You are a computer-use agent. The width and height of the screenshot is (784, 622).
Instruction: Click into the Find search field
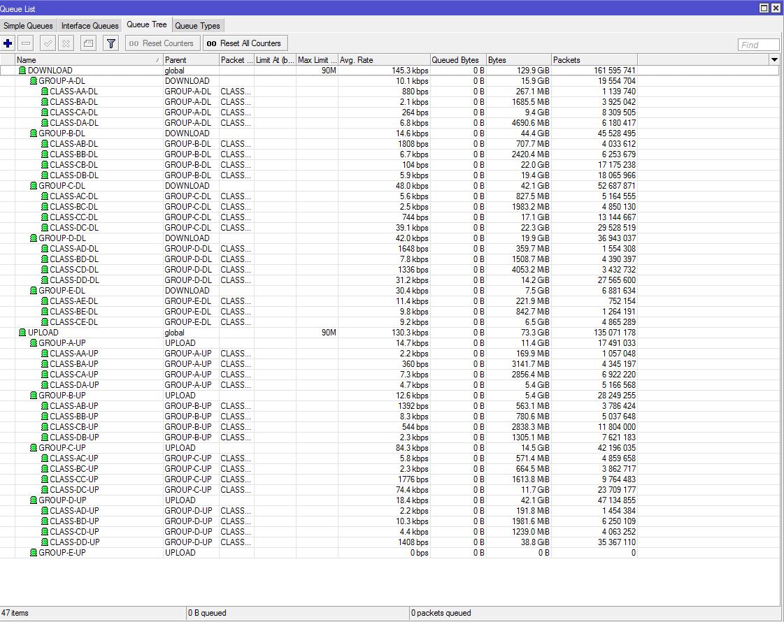coord(758,45)
